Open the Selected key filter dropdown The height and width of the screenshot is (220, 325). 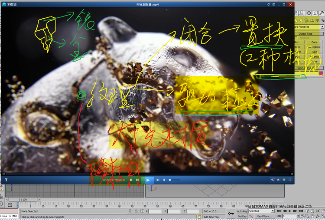(x=262, y=211)
